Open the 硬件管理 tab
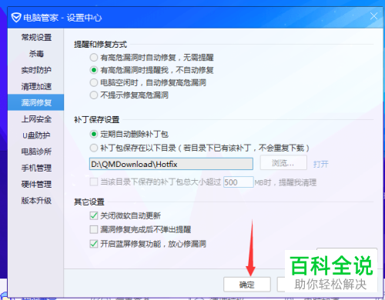The width and height of the screenshot is (385, 300). pyautogui.click(x=36, y=184)
